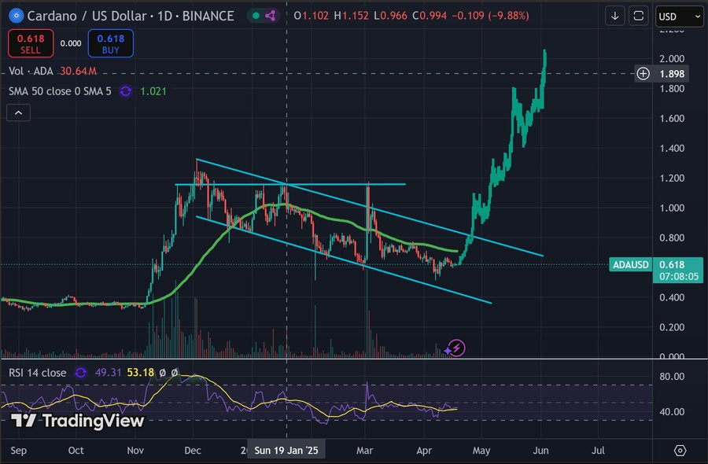Click the 80.00 RSI scale label
The height and width of the screenshot is (464, 708).
(672, 377)
